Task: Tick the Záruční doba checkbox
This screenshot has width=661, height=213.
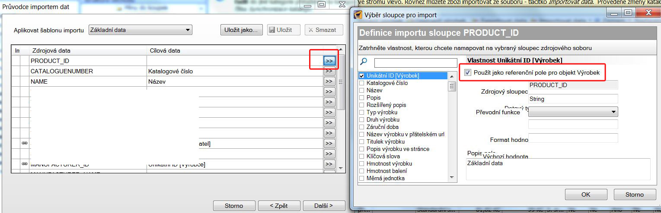Action: pos(361,127)
